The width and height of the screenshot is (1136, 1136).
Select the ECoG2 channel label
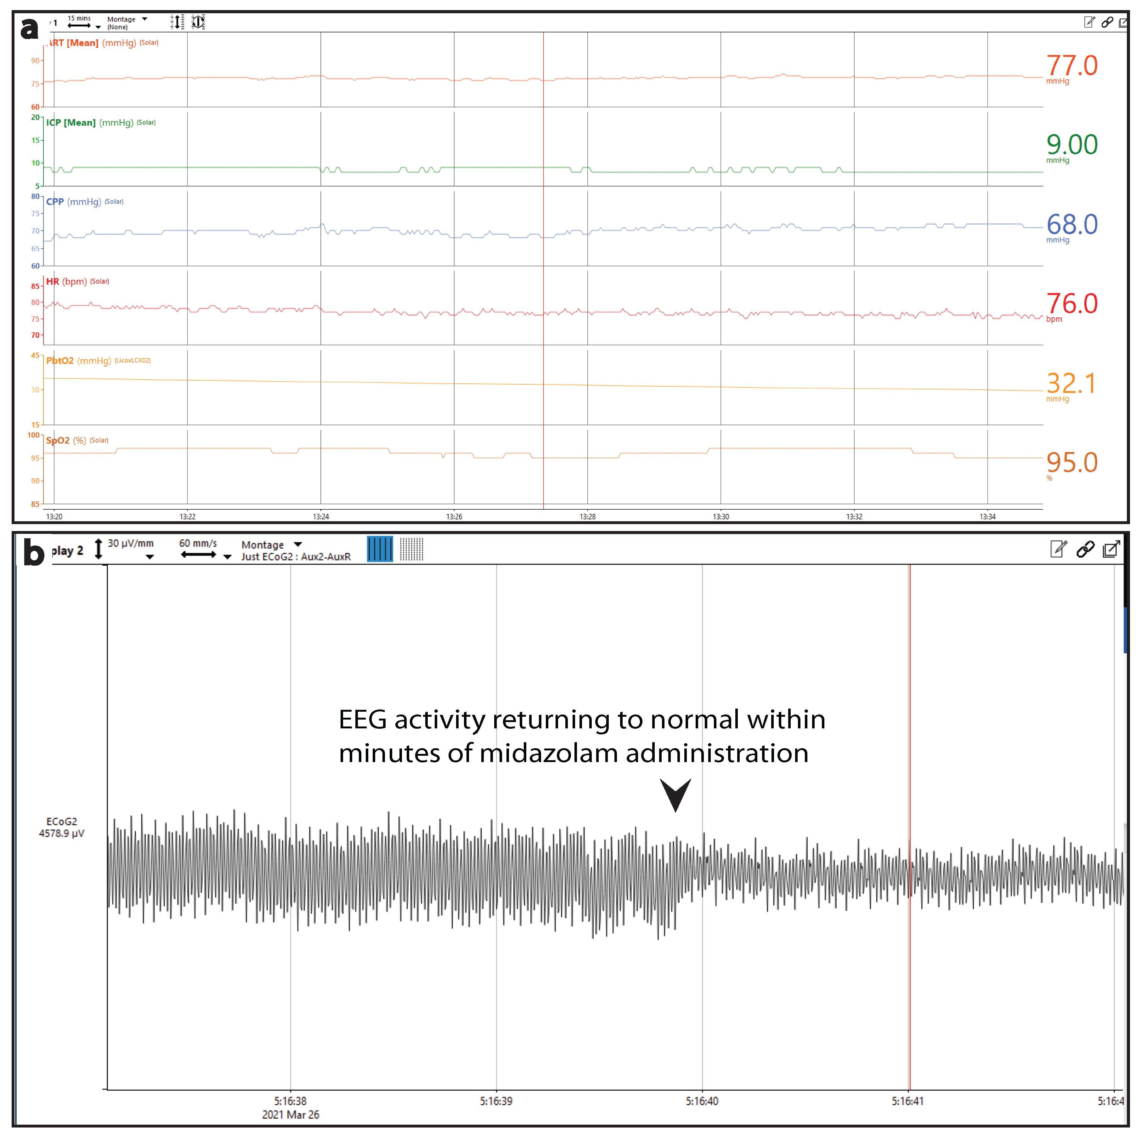(x=61, y=822)
